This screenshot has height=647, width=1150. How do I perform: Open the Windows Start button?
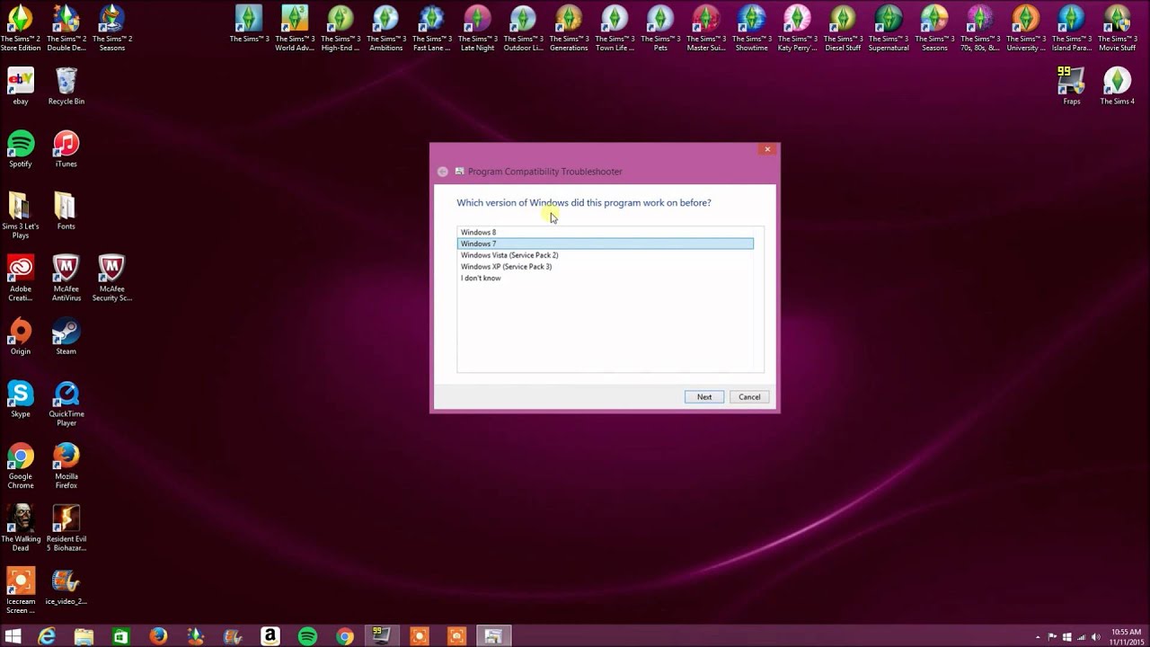(x=14, y=636)
